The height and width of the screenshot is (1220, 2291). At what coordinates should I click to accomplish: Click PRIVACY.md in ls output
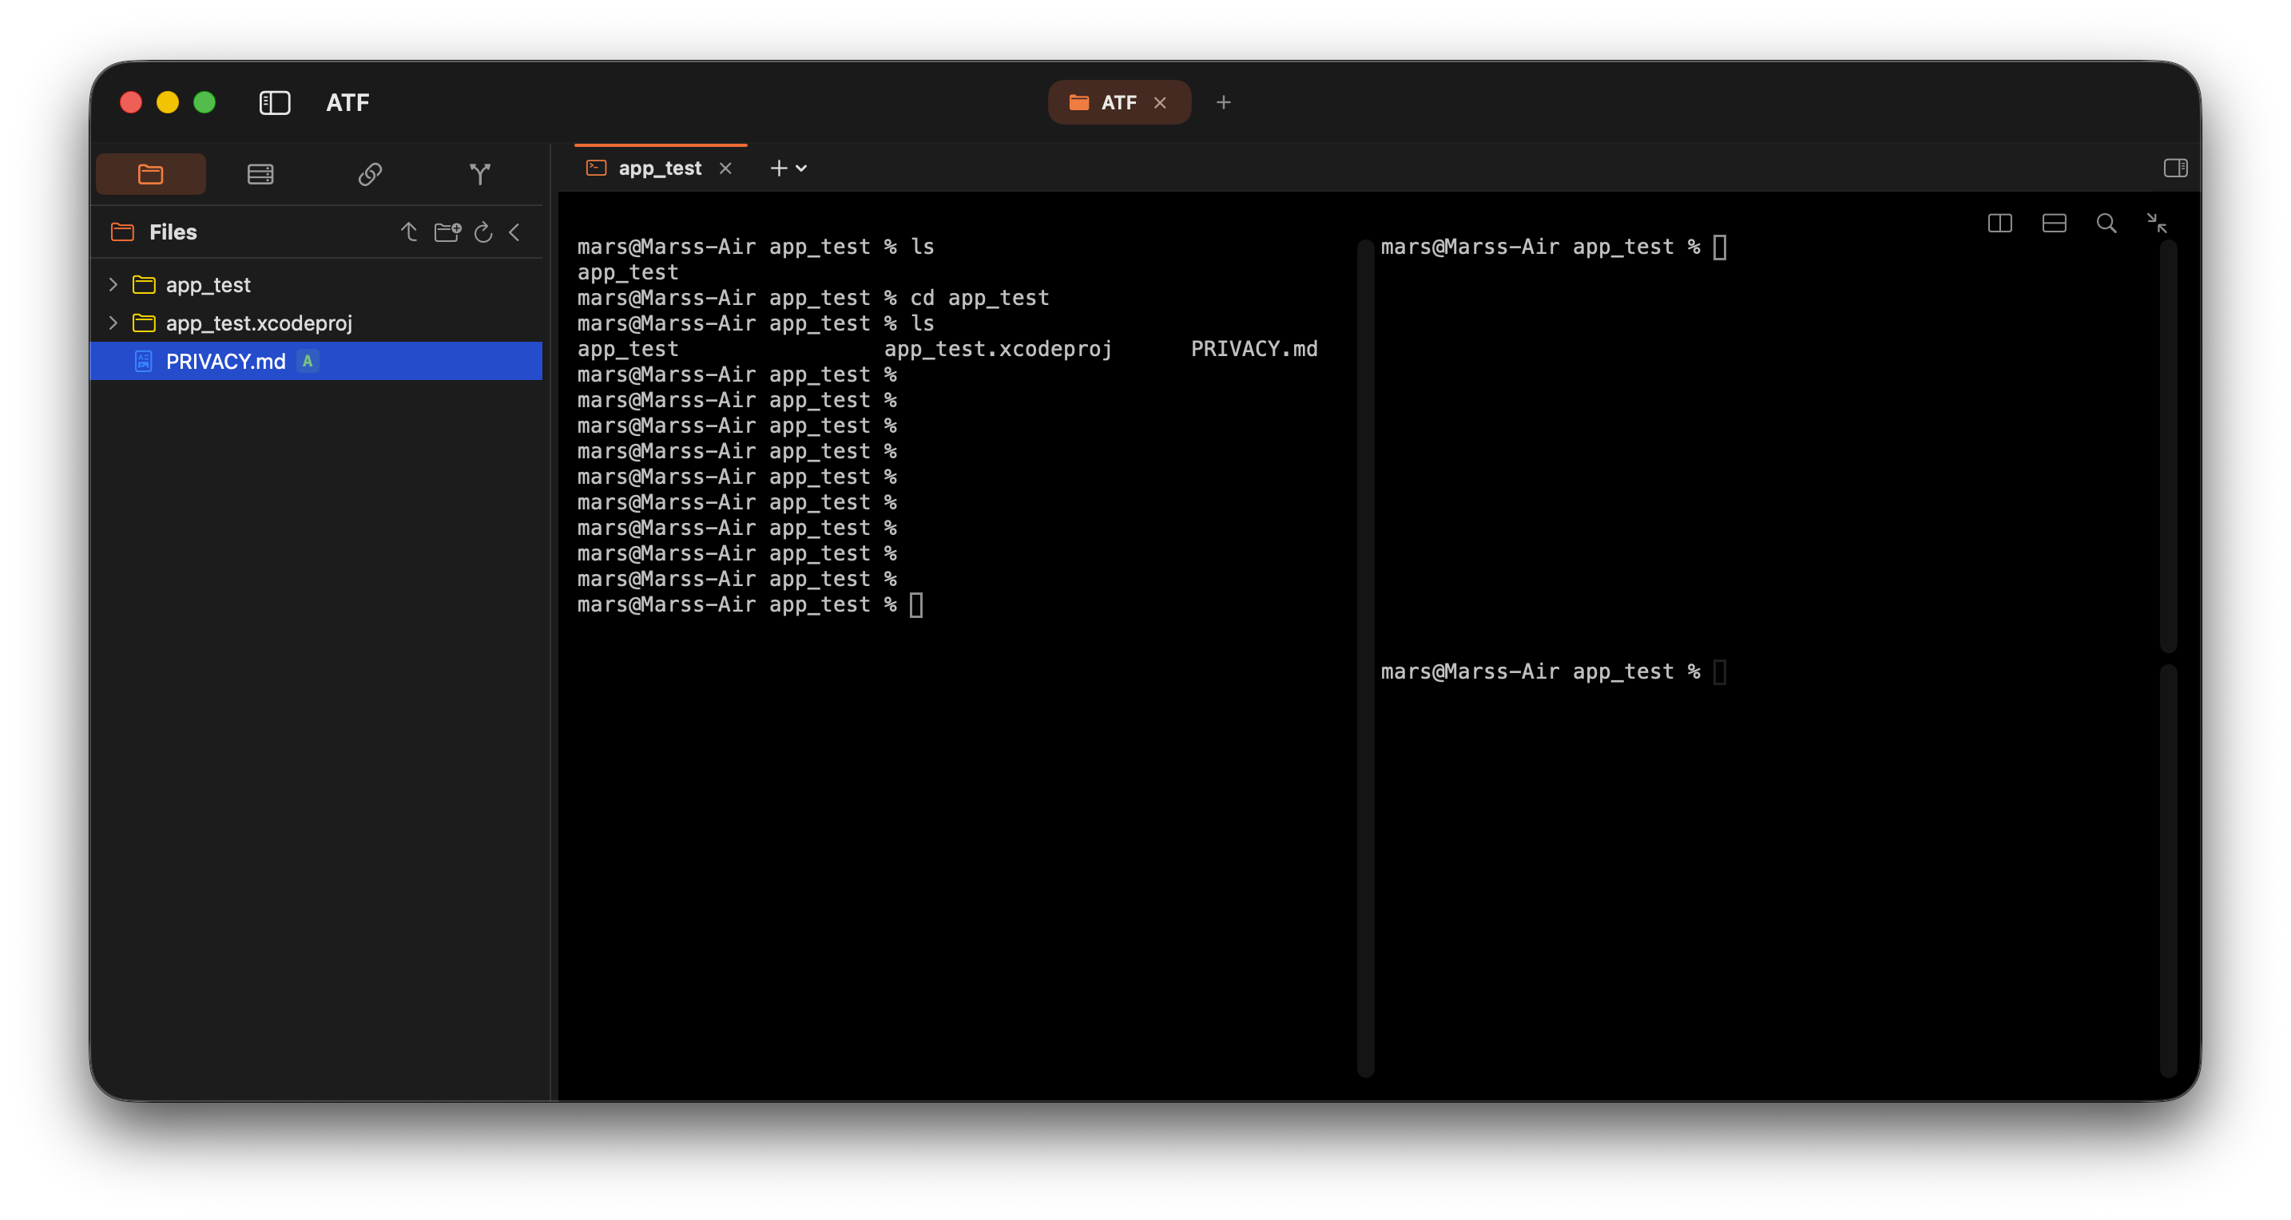pos(1254,349)
